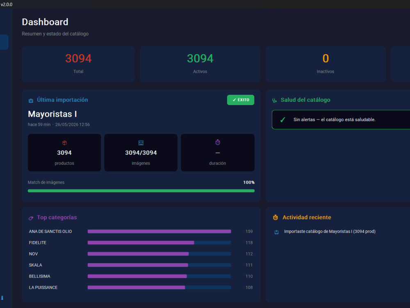The height and width of the screenshot is (308, 410).
Task: Click the duración tile
Action: [x=218, y=153]
